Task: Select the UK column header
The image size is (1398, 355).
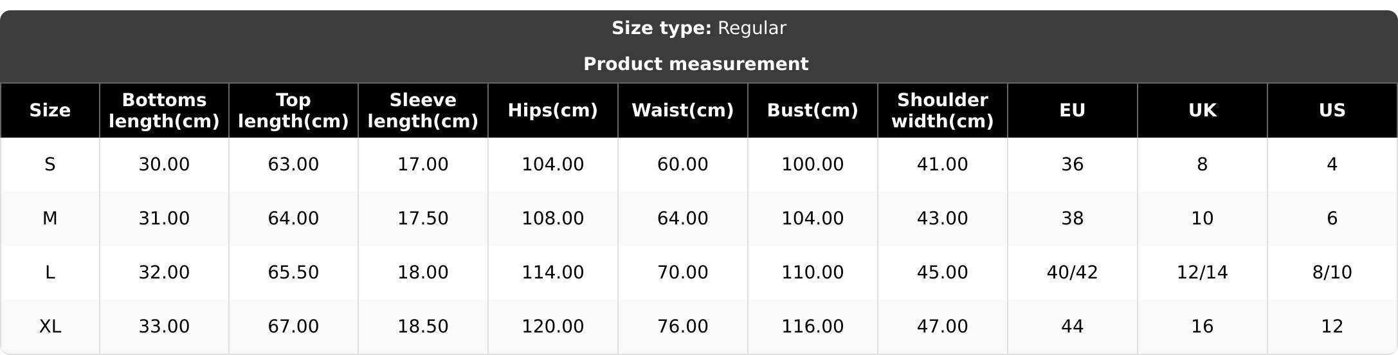Action: pos(1202,111)
